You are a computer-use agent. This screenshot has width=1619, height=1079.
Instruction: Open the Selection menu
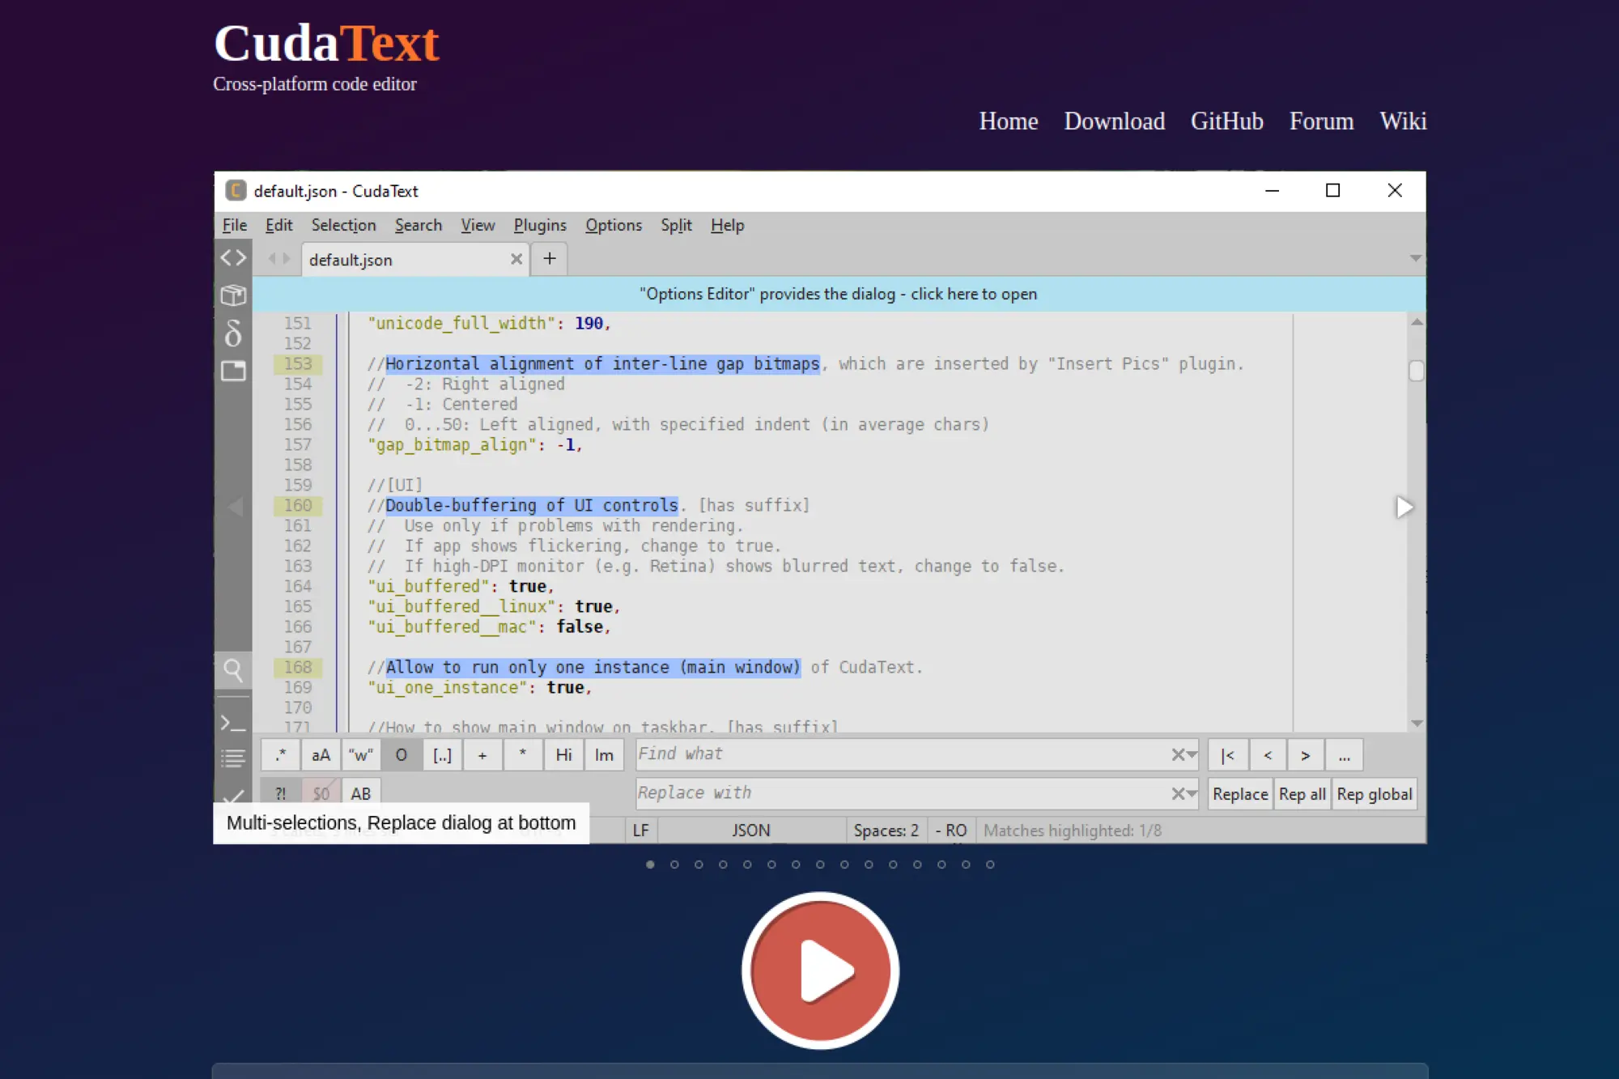343,225
